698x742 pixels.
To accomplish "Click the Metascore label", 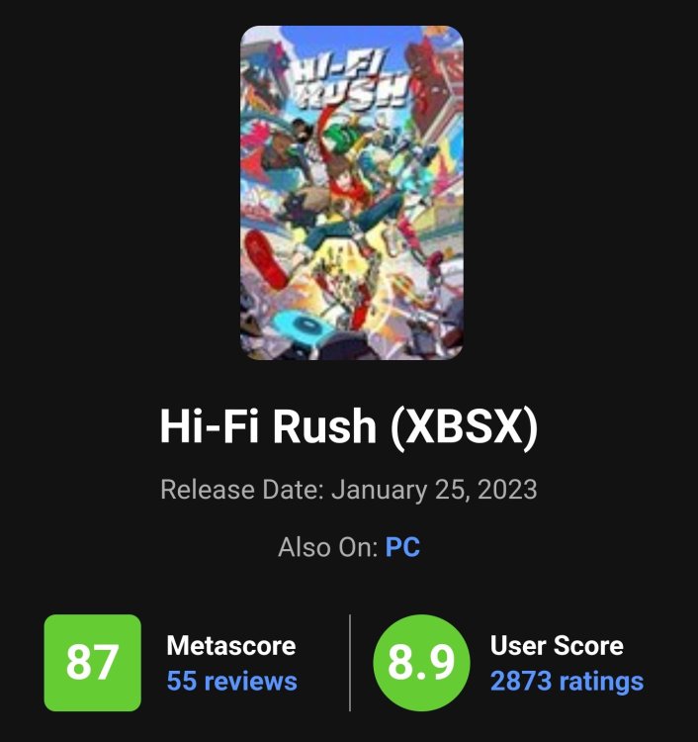I will pyautogui.click(x=231, y=645).
